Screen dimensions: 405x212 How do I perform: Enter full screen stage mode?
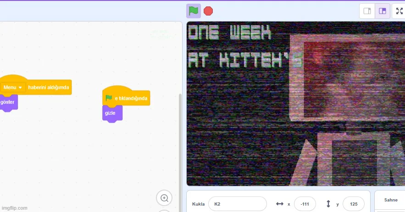click(x=399, y=11)
